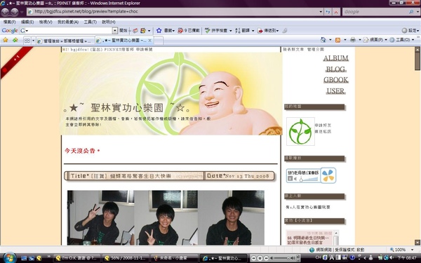
Task: Expand the 拼字檢查 dropdown arrow
Action: (230, 31)
